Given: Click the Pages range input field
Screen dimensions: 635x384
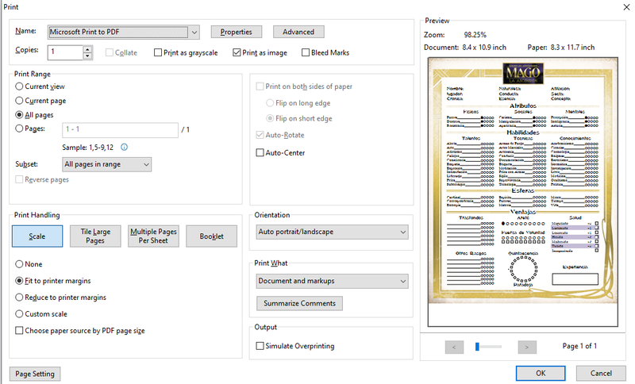Looking at the screenshot, I should (x=120, y=129).
